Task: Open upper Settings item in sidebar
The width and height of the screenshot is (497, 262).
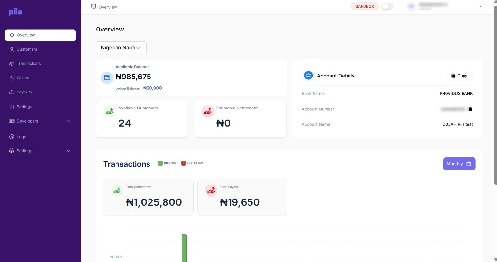Action: pyautogui.click(x=24, y=107)
